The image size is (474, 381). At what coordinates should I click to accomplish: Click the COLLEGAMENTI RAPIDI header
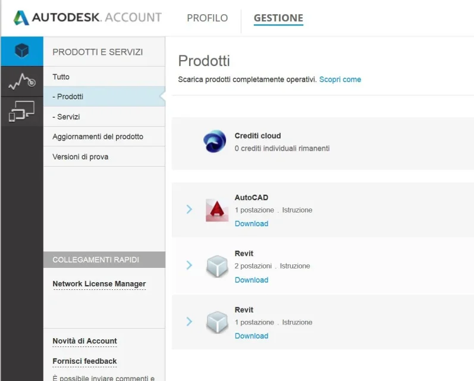(x=104, y=260)
